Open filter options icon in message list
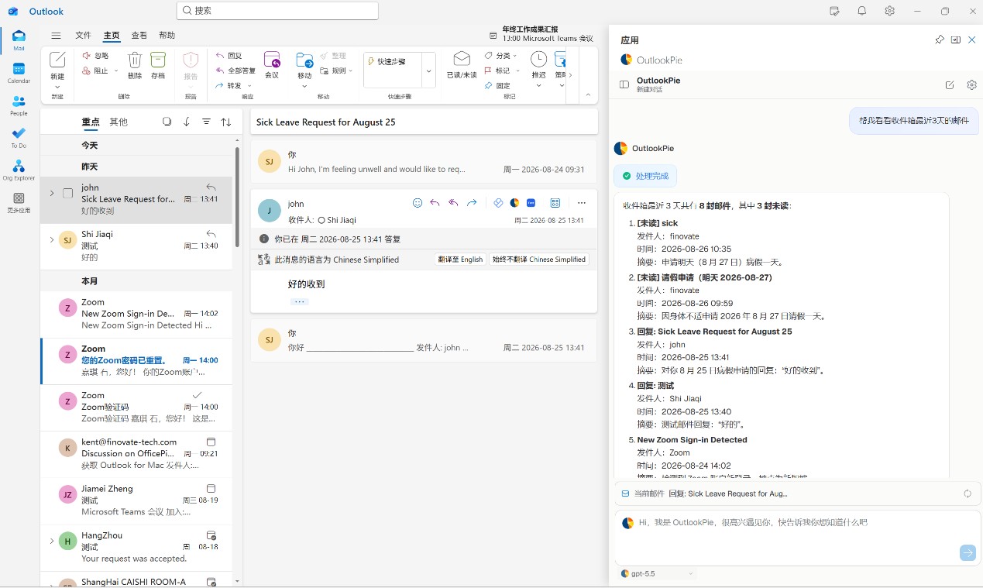Image resolution: width=983 pixels, height=588 pixels. (207, 122)
